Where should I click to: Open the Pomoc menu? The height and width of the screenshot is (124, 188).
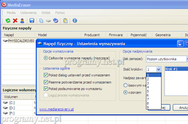click(x=60, y=13)
